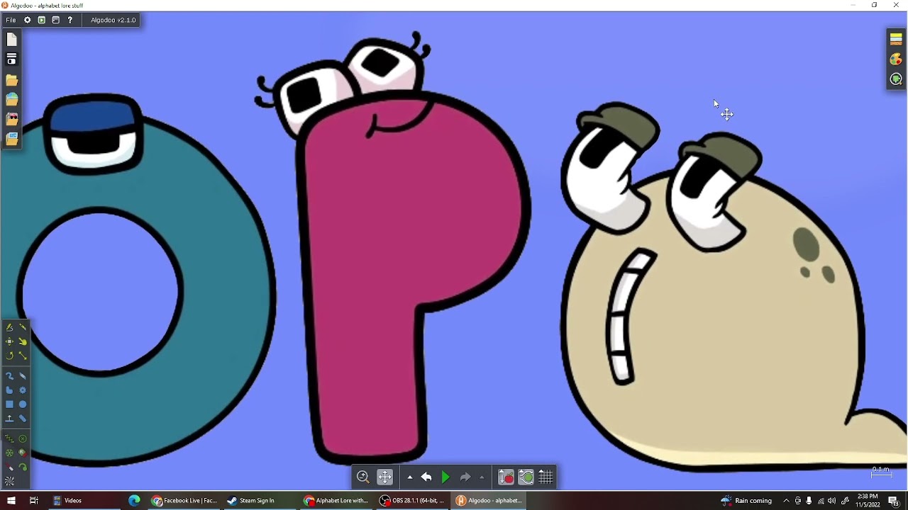This screenshot has width=908, height=510.
Task: Select the Chain tool
Action: tap(23, 419)
